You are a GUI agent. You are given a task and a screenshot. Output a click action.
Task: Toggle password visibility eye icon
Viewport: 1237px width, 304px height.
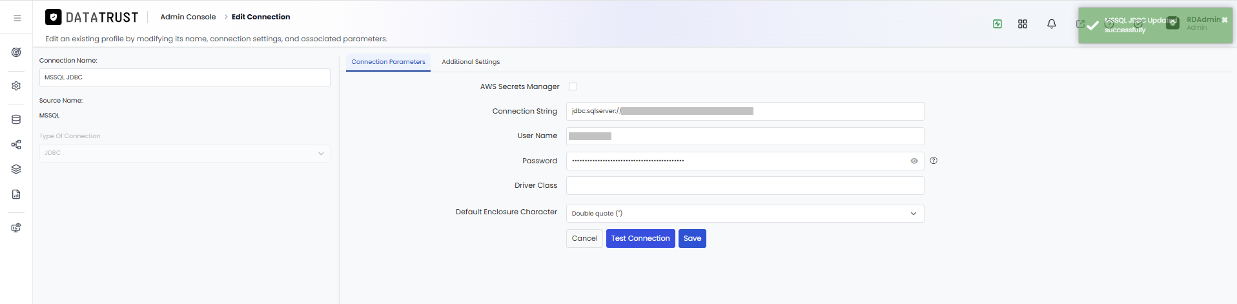914,161
